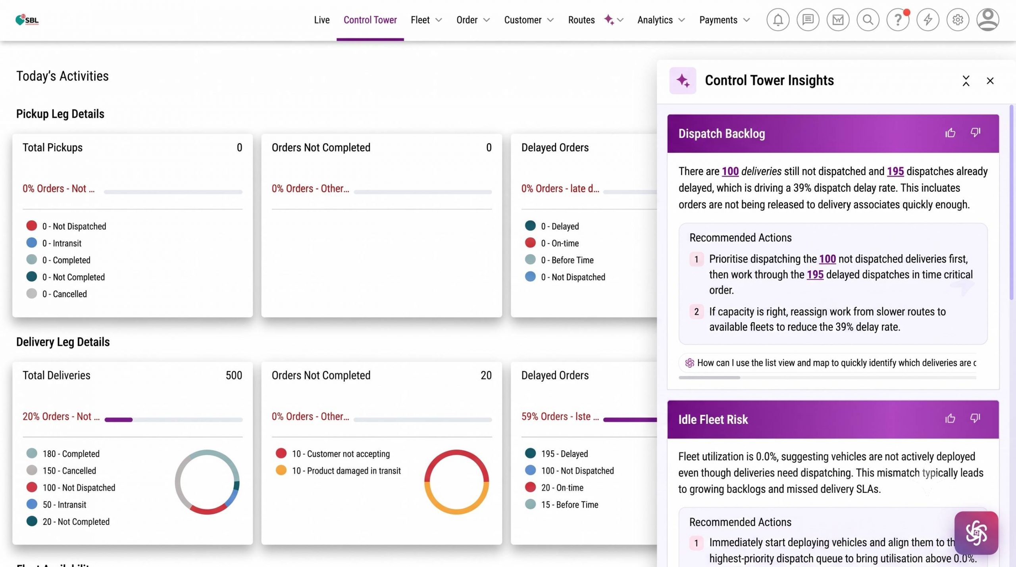
Task: Select the red '100 - Not Dispatched' legend in Total Deliveries
Action: click(x=71, y=487)
